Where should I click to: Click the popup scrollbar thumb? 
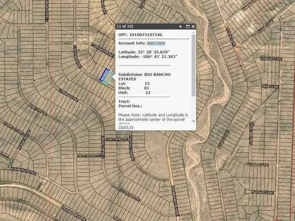coord(194,65)
